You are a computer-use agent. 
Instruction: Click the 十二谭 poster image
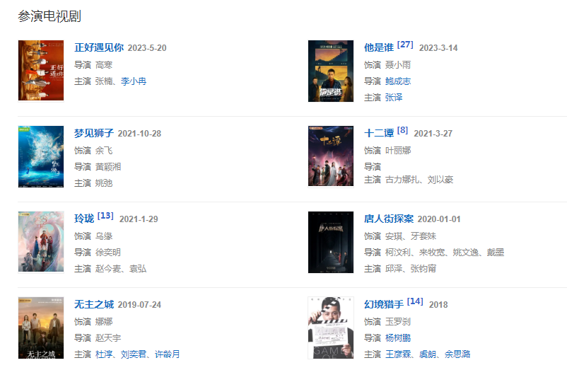point(330,156)
